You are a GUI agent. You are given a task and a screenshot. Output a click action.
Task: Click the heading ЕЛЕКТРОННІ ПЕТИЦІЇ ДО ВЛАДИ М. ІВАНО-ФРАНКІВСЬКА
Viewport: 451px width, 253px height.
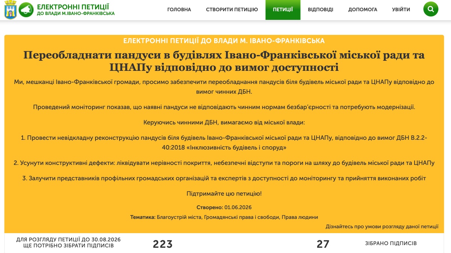(x=224, y=40)
